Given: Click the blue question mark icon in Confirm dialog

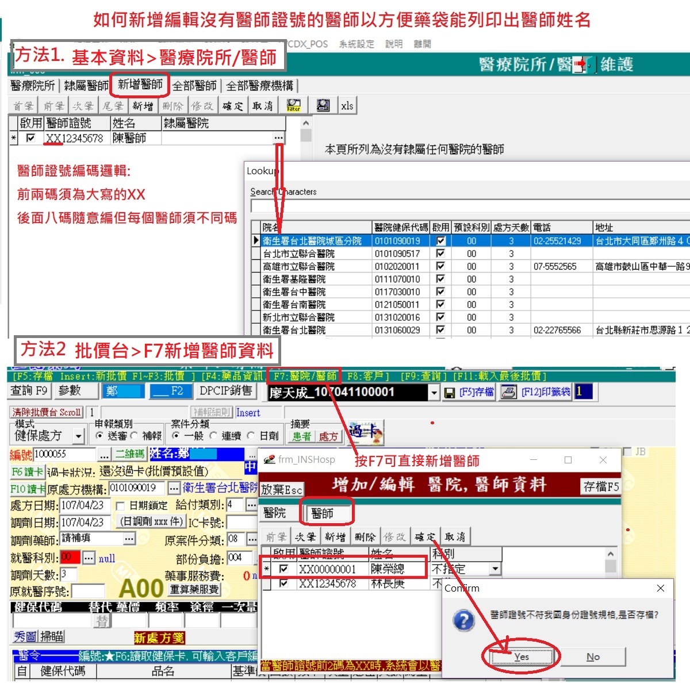Looking at the screenshot, I should 464,621.
